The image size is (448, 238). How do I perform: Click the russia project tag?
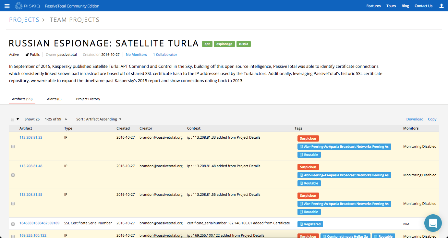244,44
